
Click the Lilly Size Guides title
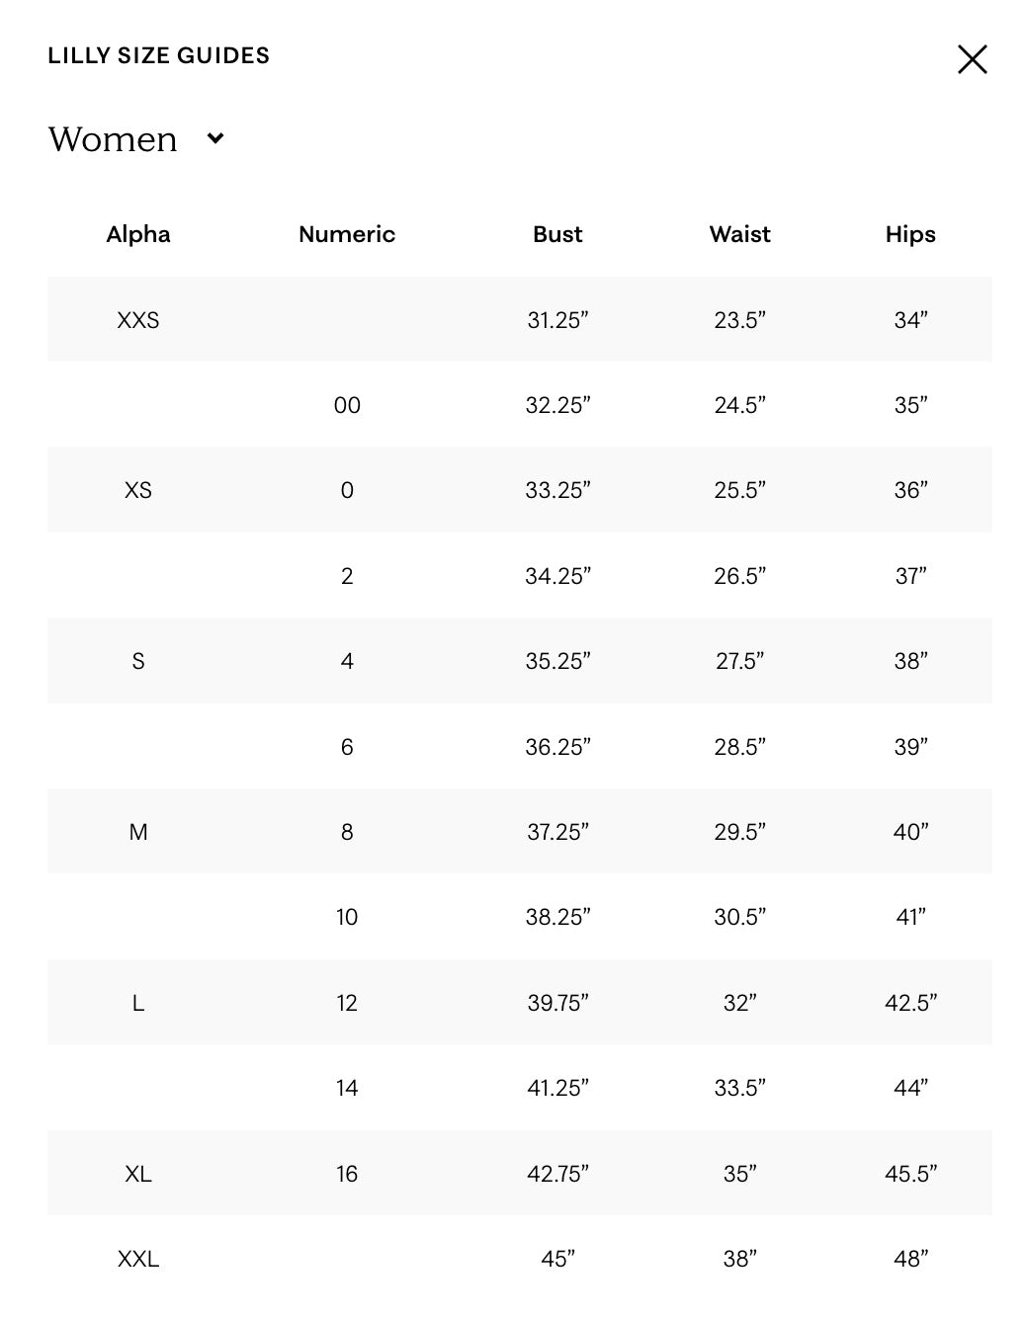pyautogui.click(x=158, y=55)
